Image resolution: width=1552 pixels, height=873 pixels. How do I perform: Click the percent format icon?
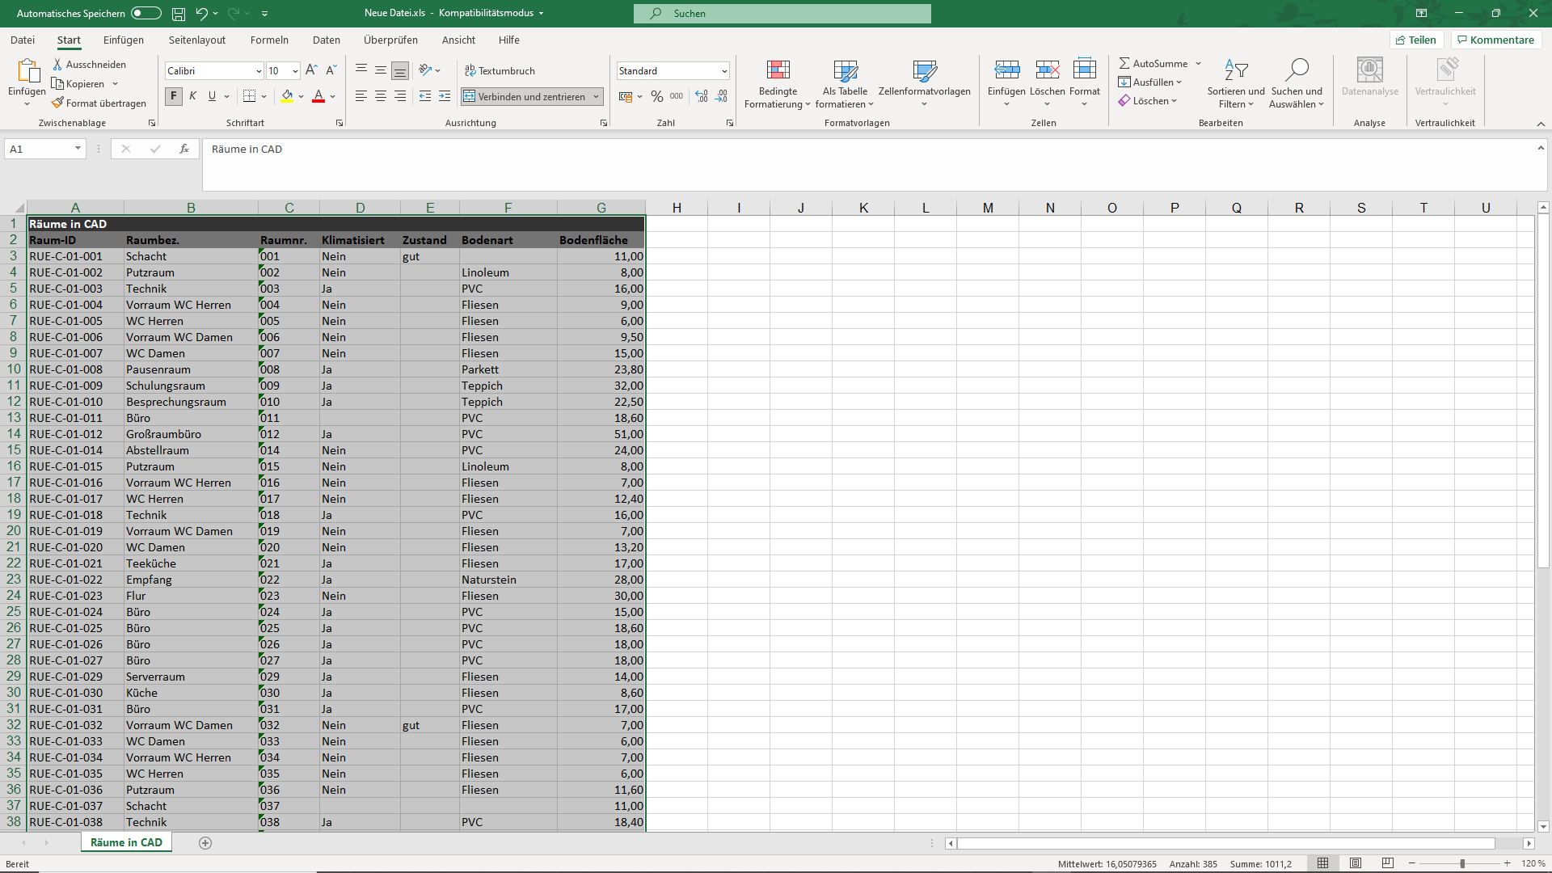click(657, 97)
